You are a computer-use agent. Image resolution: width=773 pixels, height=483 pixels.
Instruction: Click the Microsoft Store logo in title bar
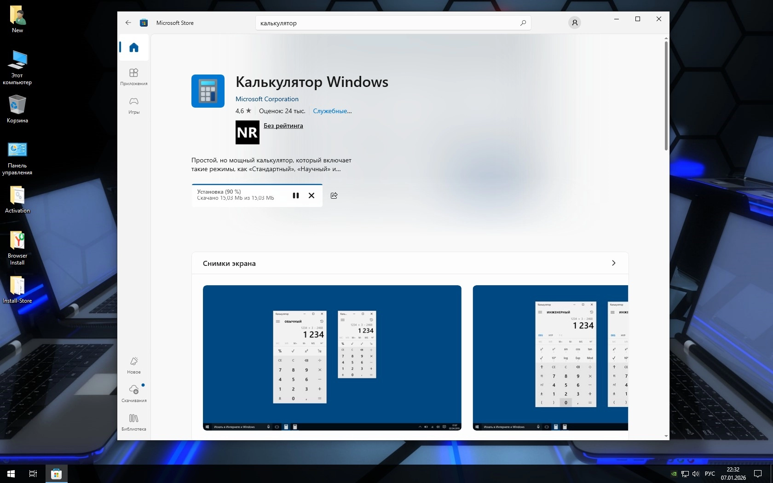pos(144,23)
